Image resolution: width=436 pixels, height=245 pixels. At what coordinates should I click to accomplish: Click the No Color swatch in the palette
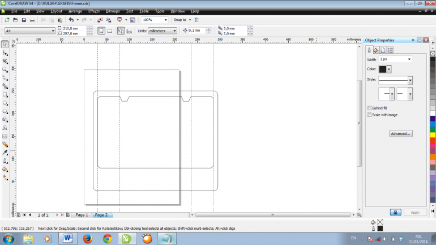(433, 53)
